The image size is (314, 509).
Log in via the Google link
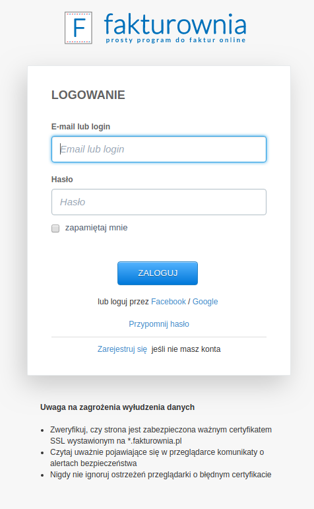[205, 302]
